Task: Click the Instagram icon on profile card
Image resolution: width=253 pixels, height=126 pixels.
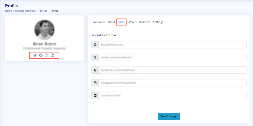Action: click(47, 55)
